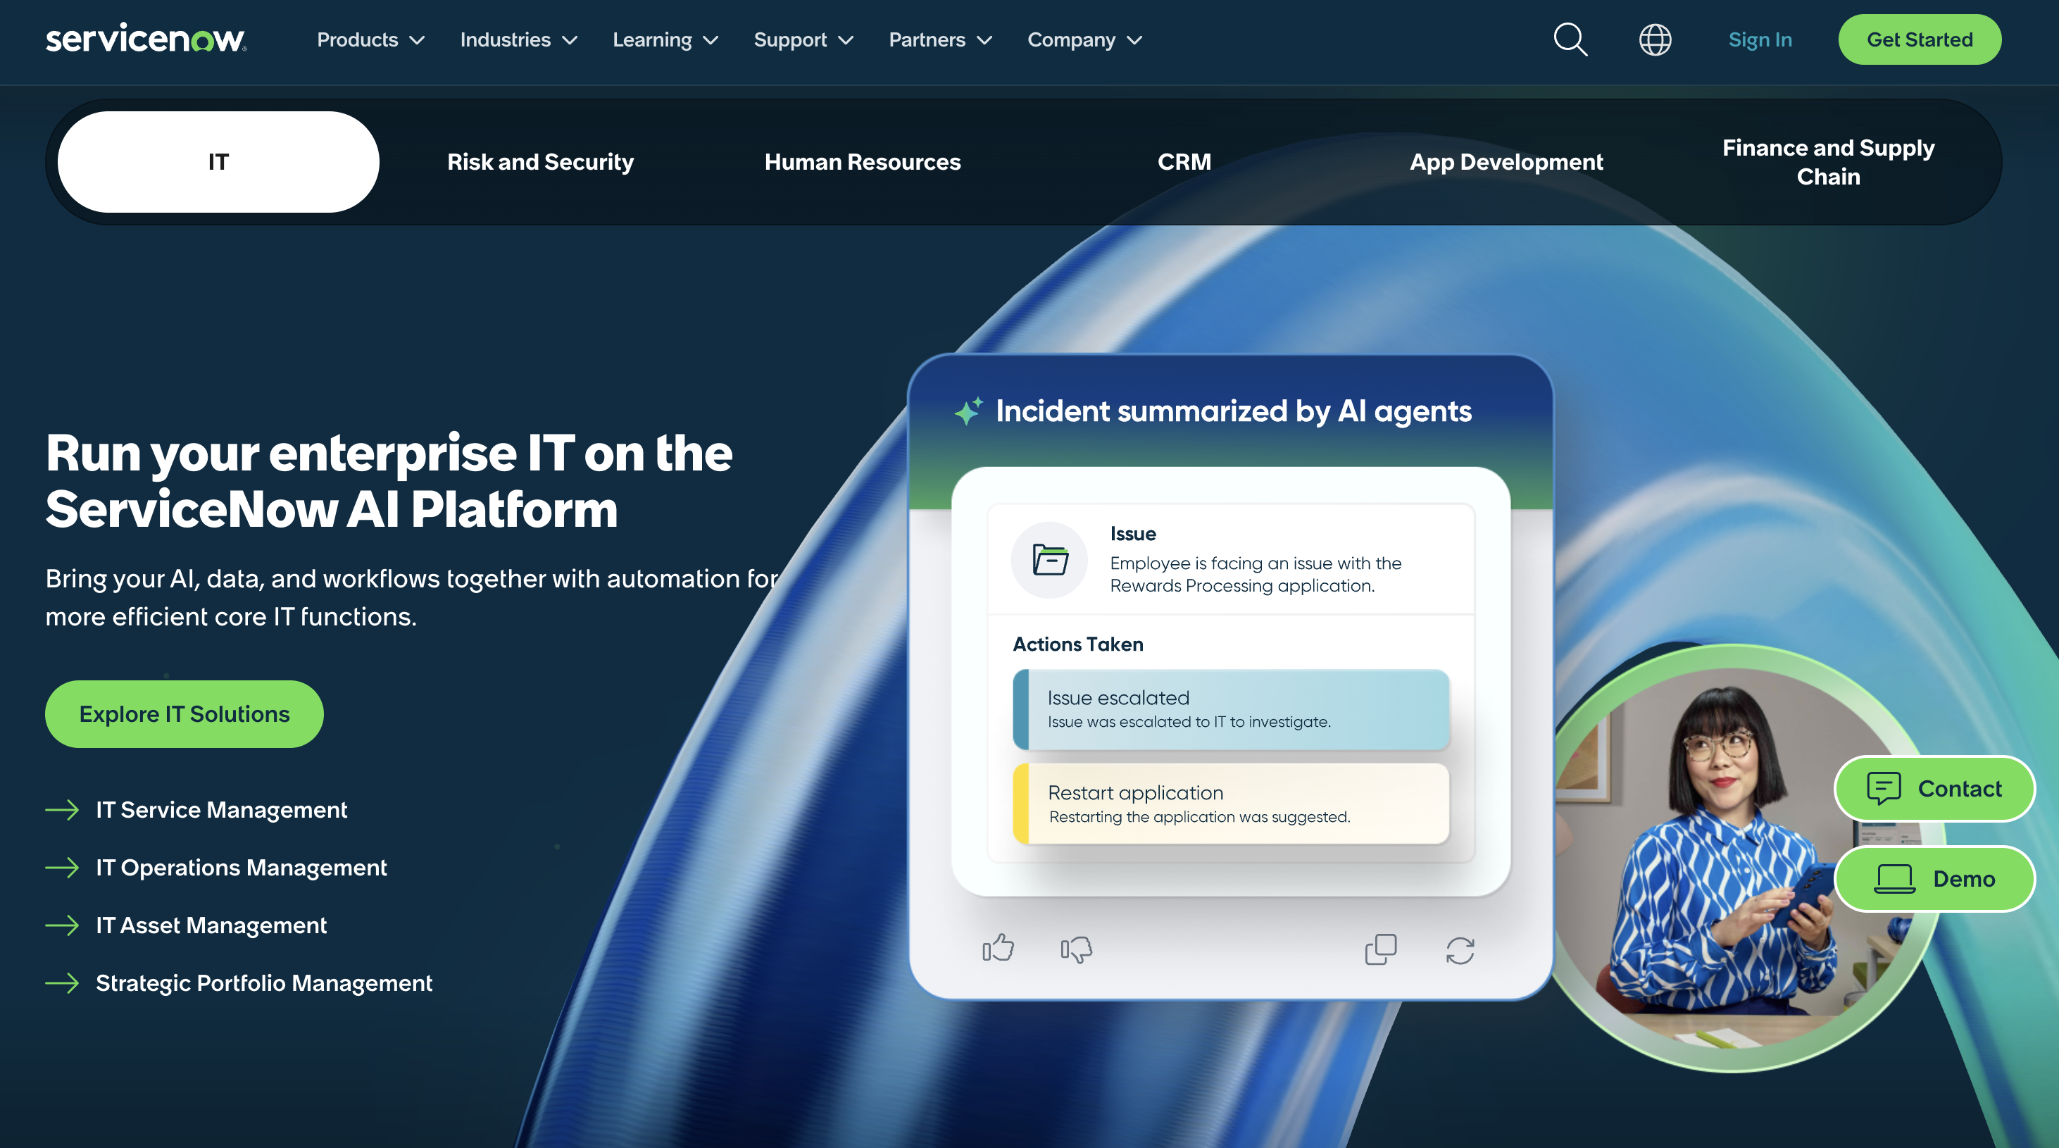This screenshot has height=1148, width=2059.
Task: Select the Human Resources tab
Action: (862, 161)
